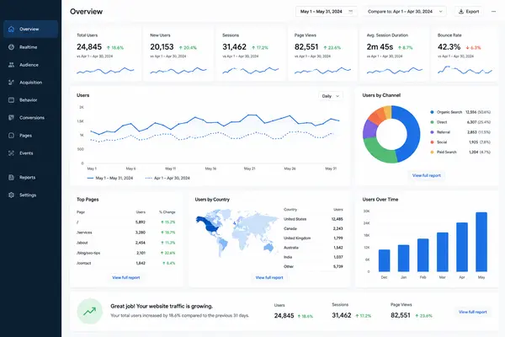Open the Daily interval dropdown

pos(331,96)
